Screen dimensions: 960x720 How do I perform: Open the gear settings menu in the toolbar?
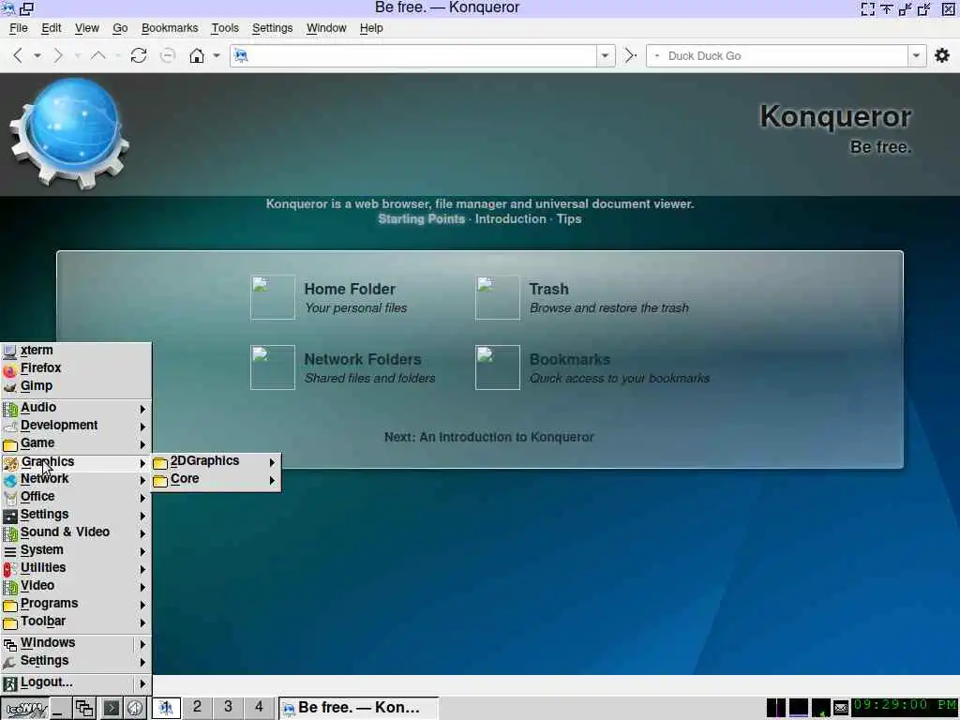click(x=941, y=55)
